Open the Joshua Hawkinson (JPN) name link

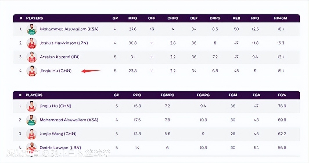tap(64, 43)
